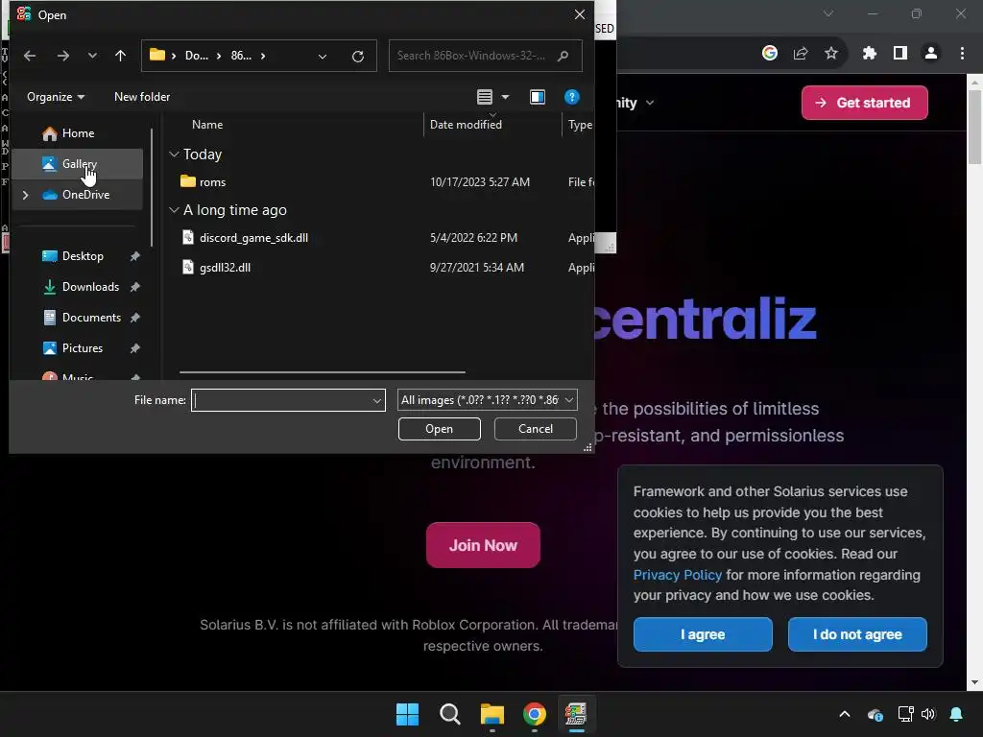The height and width of the screenshot is (737, 983).
Task: Click the Do... breadcrumb segment
Action: click(196, 56)
